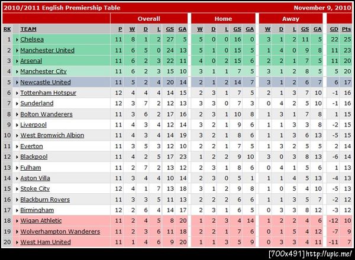Click the arrow icon beside Liverpool
This screenshot has height=260, width=355.
(x=18, y=125)
